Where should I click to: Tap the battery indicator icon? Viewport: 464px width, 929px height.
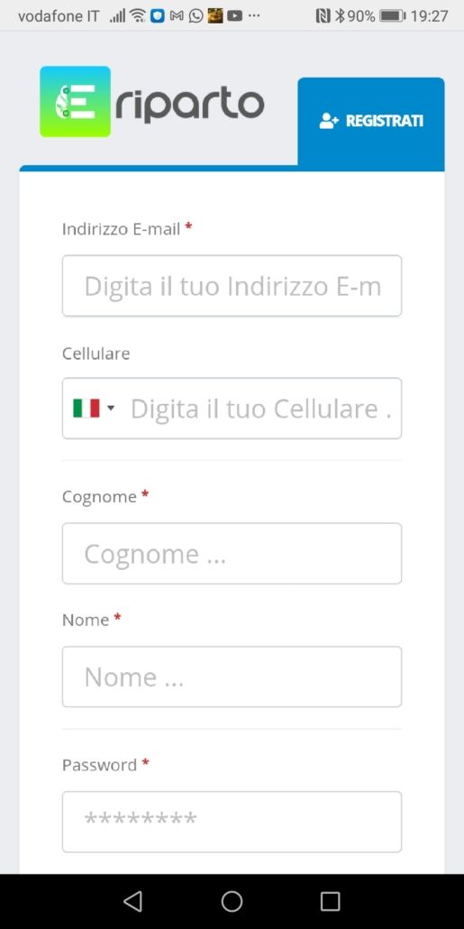click(x=393, y=16)
